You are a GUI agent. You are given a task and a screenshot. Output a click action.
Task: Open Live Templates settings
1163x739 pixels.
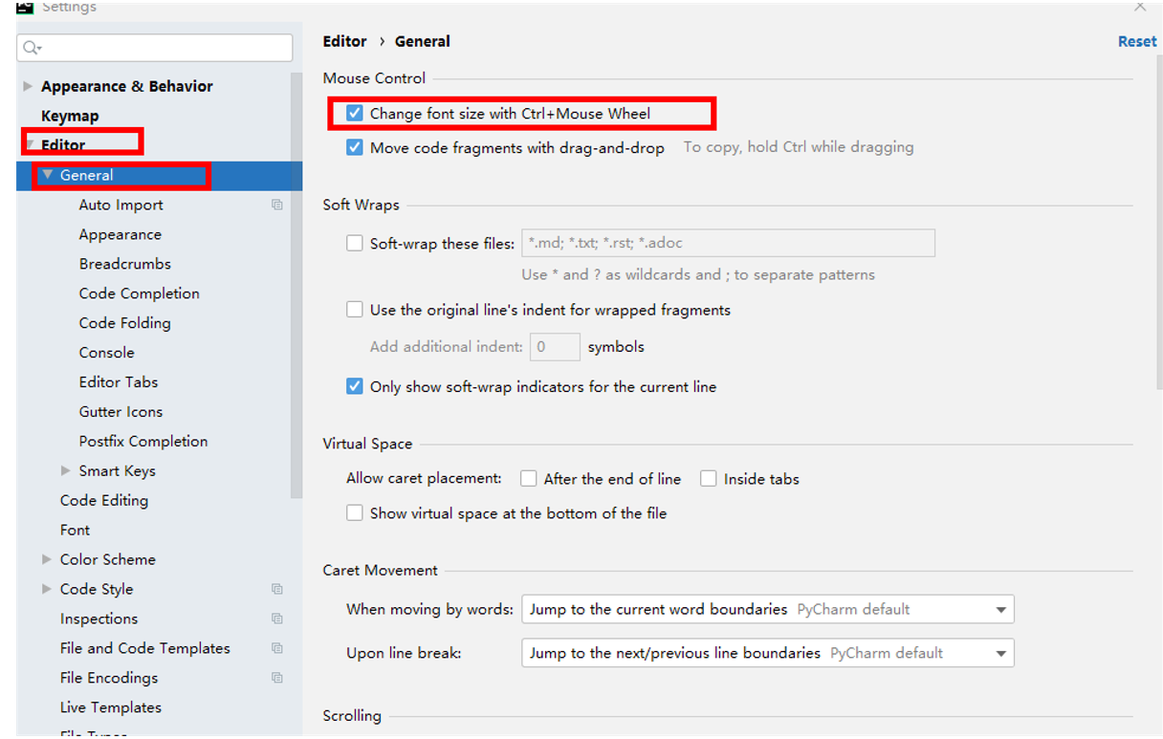110,707
